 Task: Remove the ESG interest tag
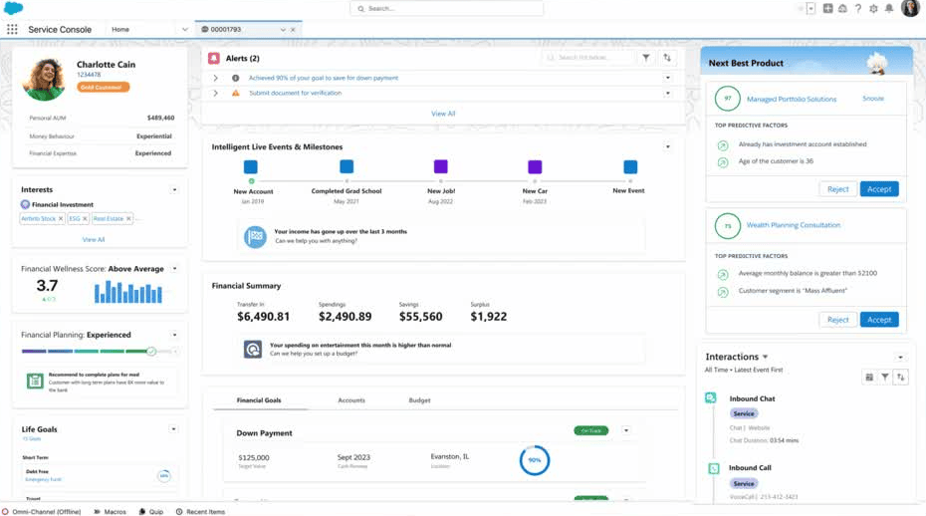(86, 218)
